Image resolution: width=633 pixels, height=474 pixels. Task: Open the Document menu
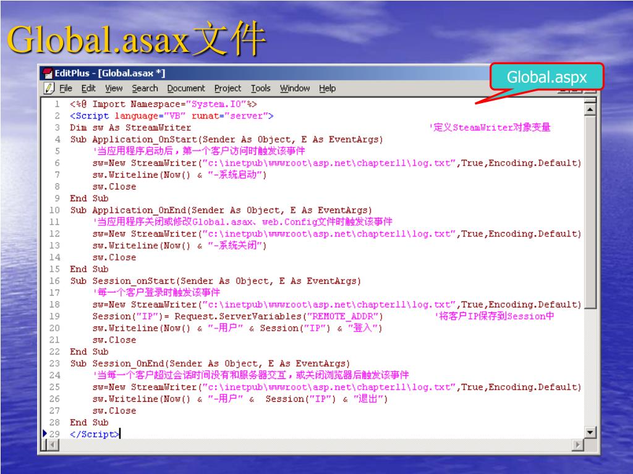(x=185, y=88)
